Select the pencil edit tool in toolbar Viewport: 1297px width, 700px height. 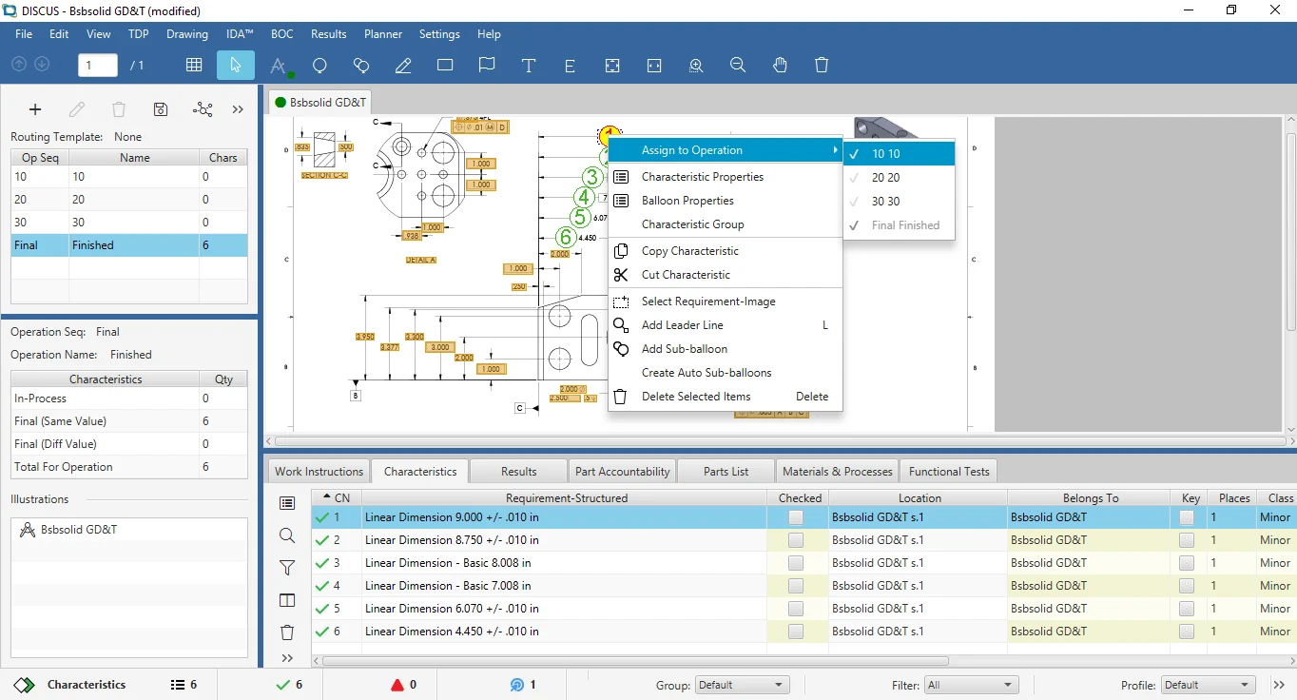(x=403, y=65)
